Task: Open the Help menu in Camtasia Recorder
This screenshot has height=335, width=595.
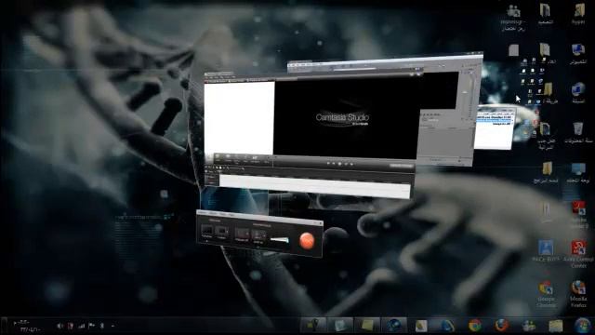Action: (x=231, y=215)
